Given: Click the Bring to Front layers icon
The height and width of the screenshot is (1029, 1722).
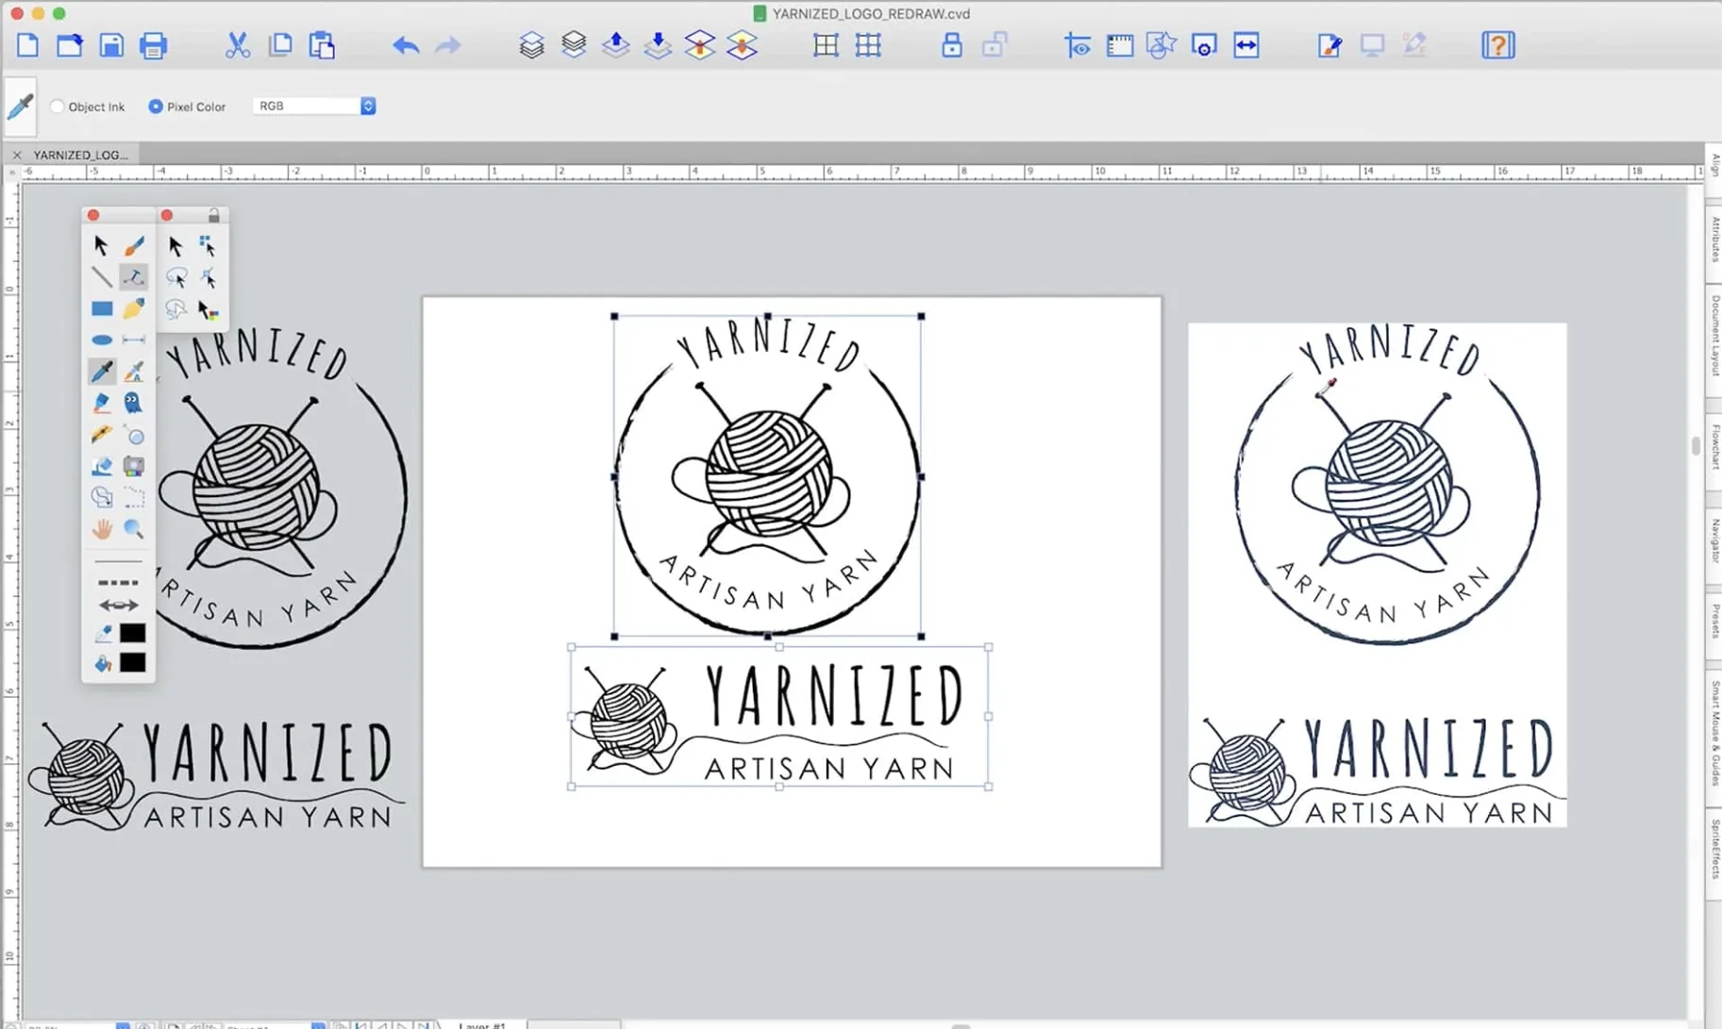Looking at the screenshot, I should [x=531, y=45].
